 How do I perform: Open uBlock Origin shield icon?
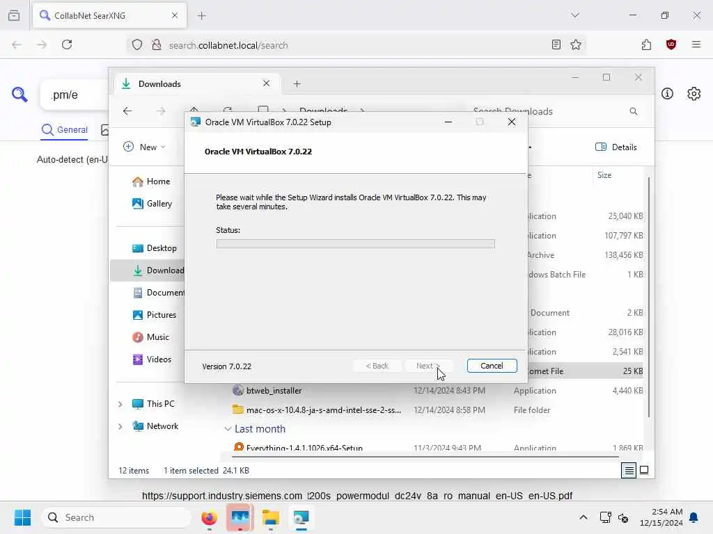coord(671,44)
